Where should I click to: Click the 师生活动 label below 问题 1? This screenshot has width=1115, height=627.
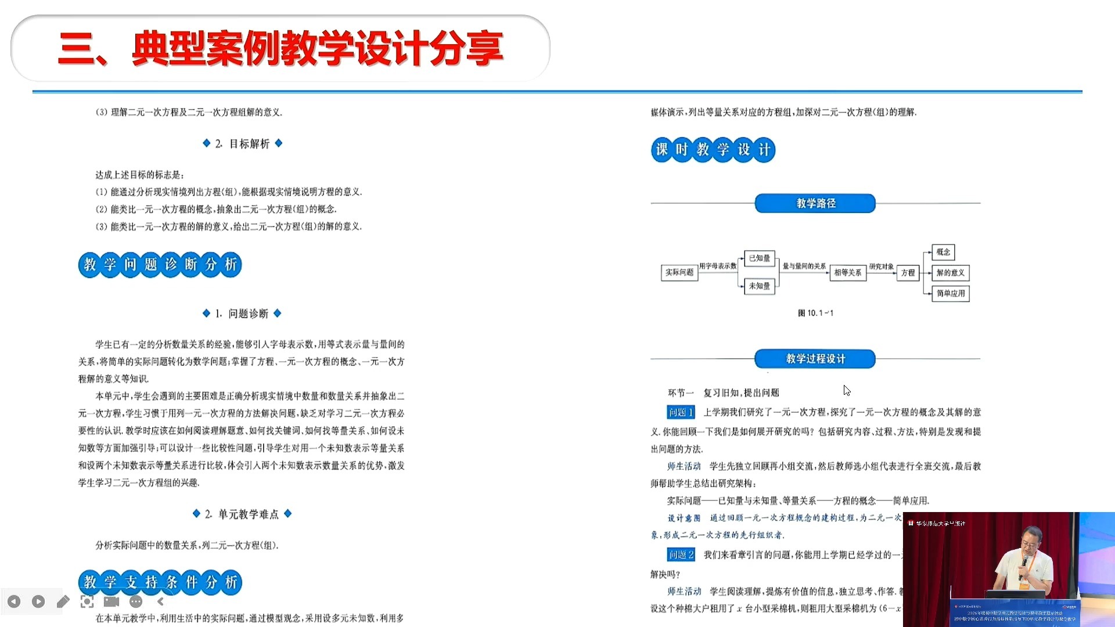[x=684, y=466]
